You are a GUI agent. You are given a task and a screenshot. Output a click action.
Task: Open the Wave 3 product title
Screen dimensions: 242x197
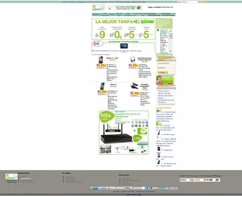coord(113,84)
